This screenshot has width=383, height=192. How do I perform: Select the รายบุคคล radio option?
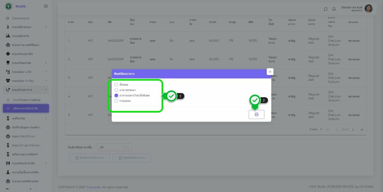click(x=116, y=101)
